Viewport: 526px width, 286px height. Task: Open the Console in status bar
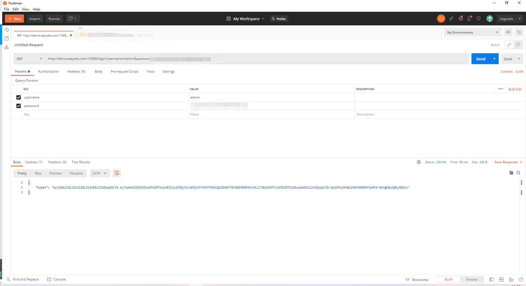(56, 279)
